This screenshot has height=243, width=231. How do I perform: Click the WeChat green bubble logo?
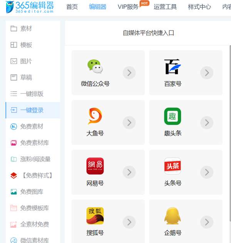coord(95,66)
